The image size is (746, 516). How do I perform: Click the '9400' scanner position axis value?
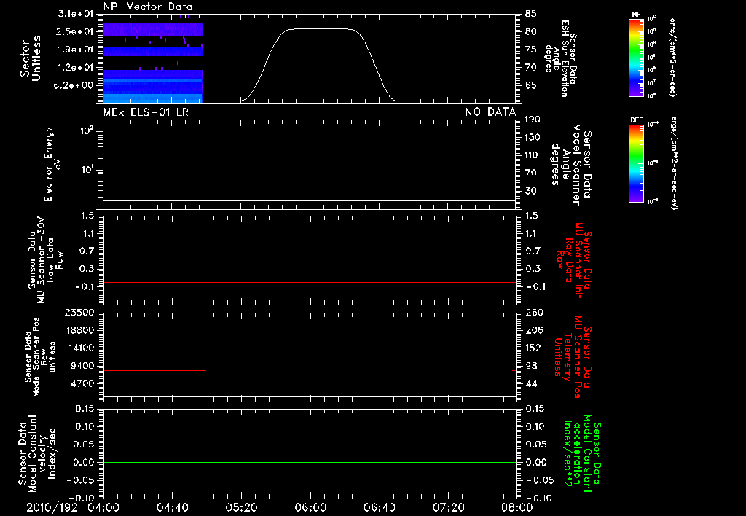pyautogui.click(x=82, y=366)
